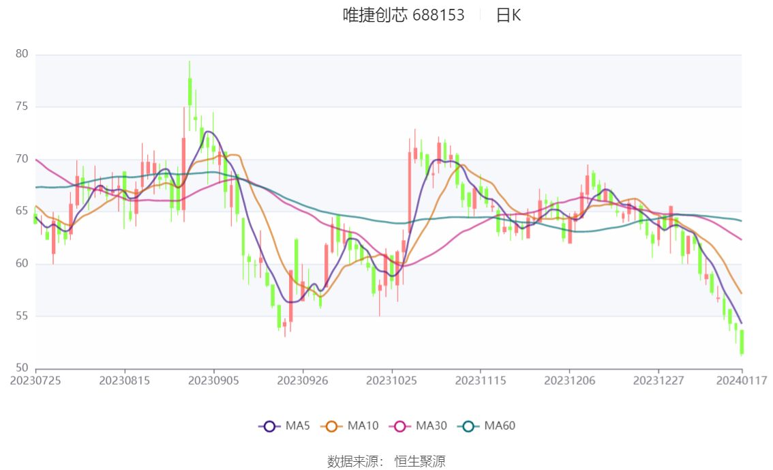This screenshot has height=470, width=773.
Task: Click x-axis date label 20231206
Action: (x=569, y=381)
